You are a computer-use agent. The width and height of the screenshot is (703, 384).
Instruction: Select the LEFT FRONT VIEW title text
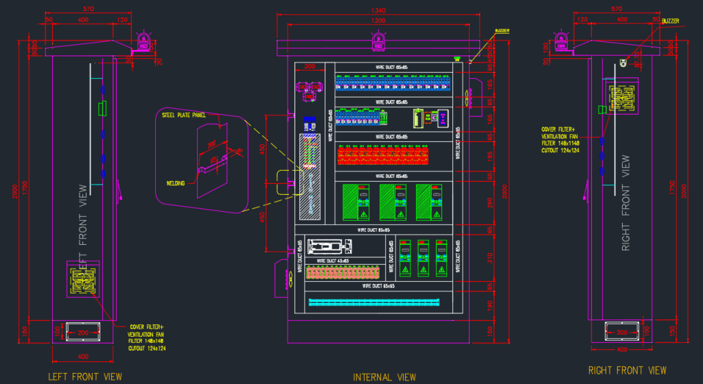tap(84, 376)
